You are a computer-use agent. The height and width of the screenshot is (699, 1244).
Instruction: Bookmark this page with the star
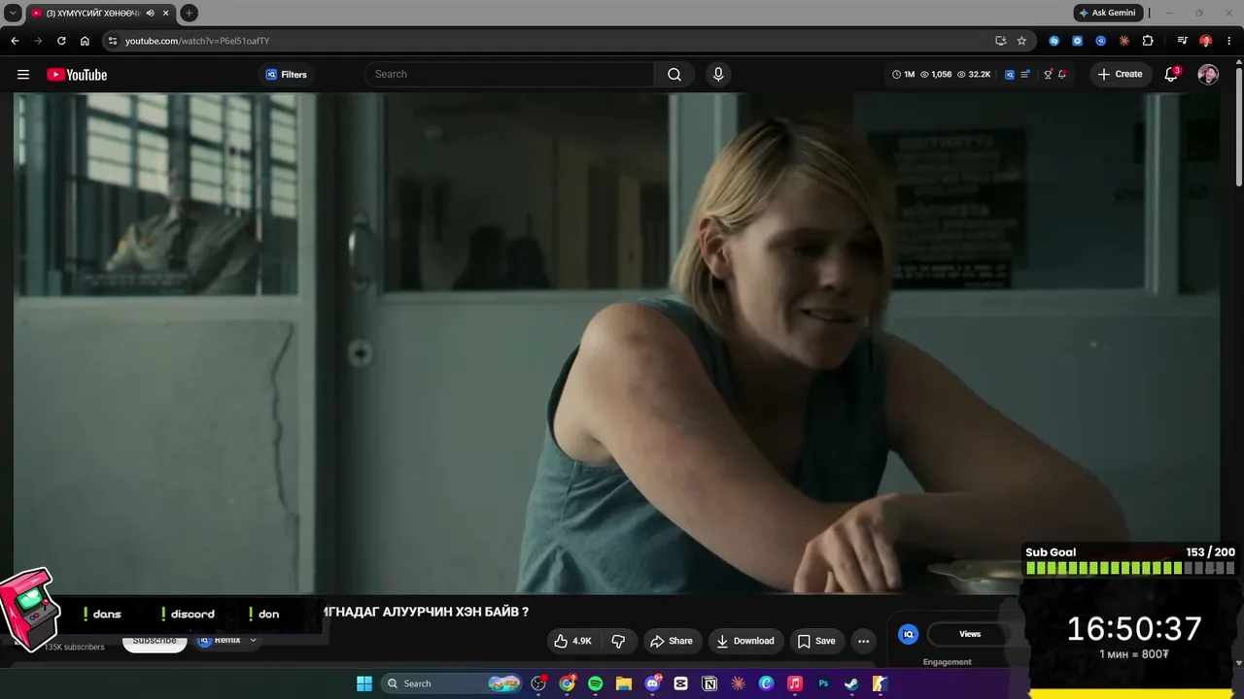(1021, 41)
